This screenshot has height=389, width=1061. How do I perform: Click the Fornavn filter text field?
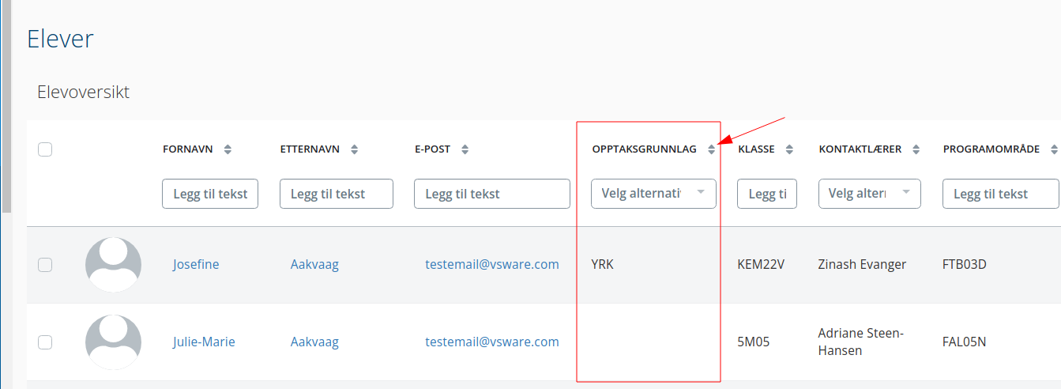click(x=210, y=194)
